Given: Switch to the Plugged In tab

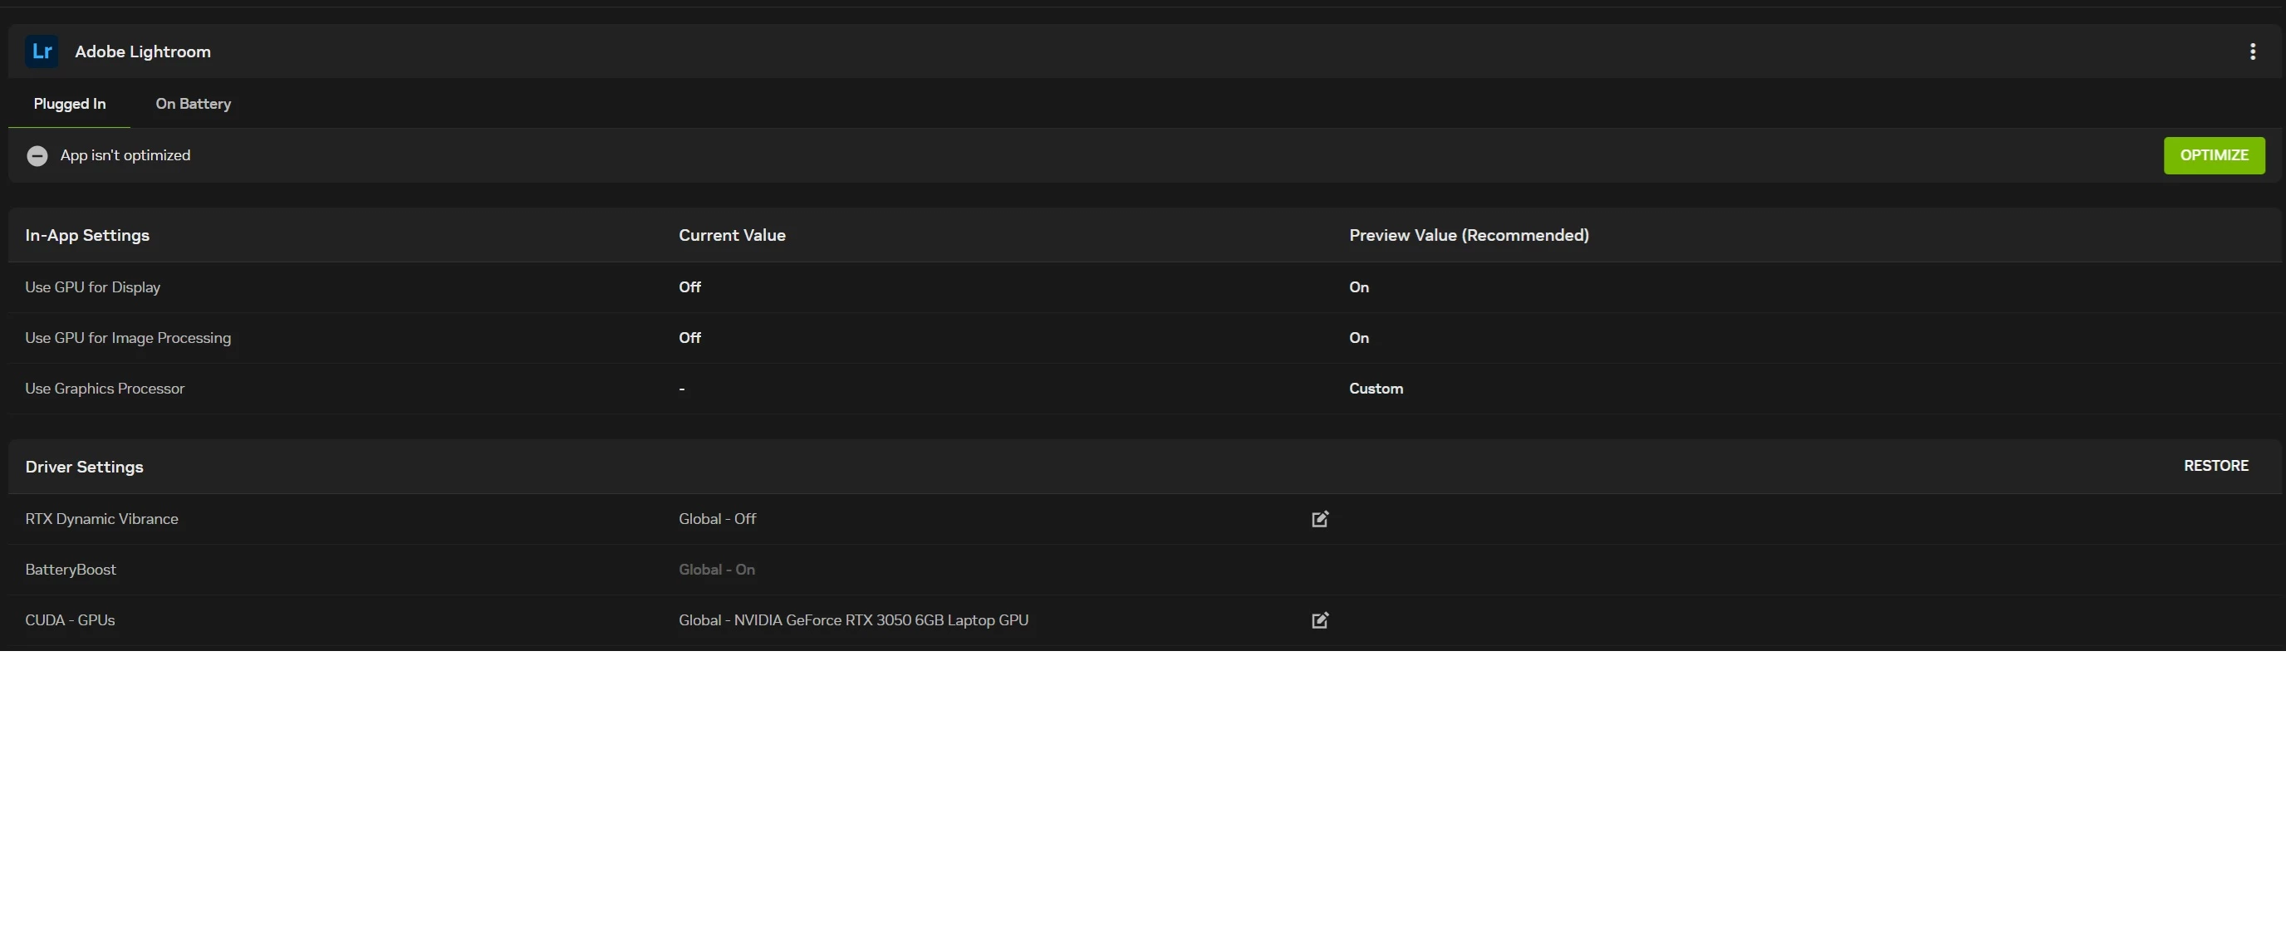Looking at the screenshot, I should (69, 104).
